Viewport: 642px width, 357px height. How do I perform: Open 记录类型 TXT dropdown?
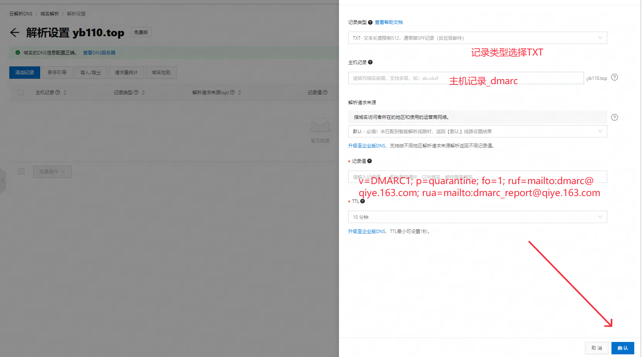(x=477, y=38)
